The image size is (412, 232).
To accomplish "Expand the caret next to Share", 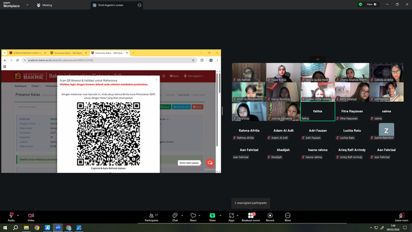I will click(220, 215).
